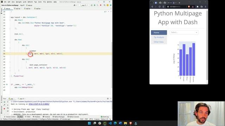The image size is (225, 126).
Task: Switch to the pg2.py editor tab
Action: coord(28,8)
